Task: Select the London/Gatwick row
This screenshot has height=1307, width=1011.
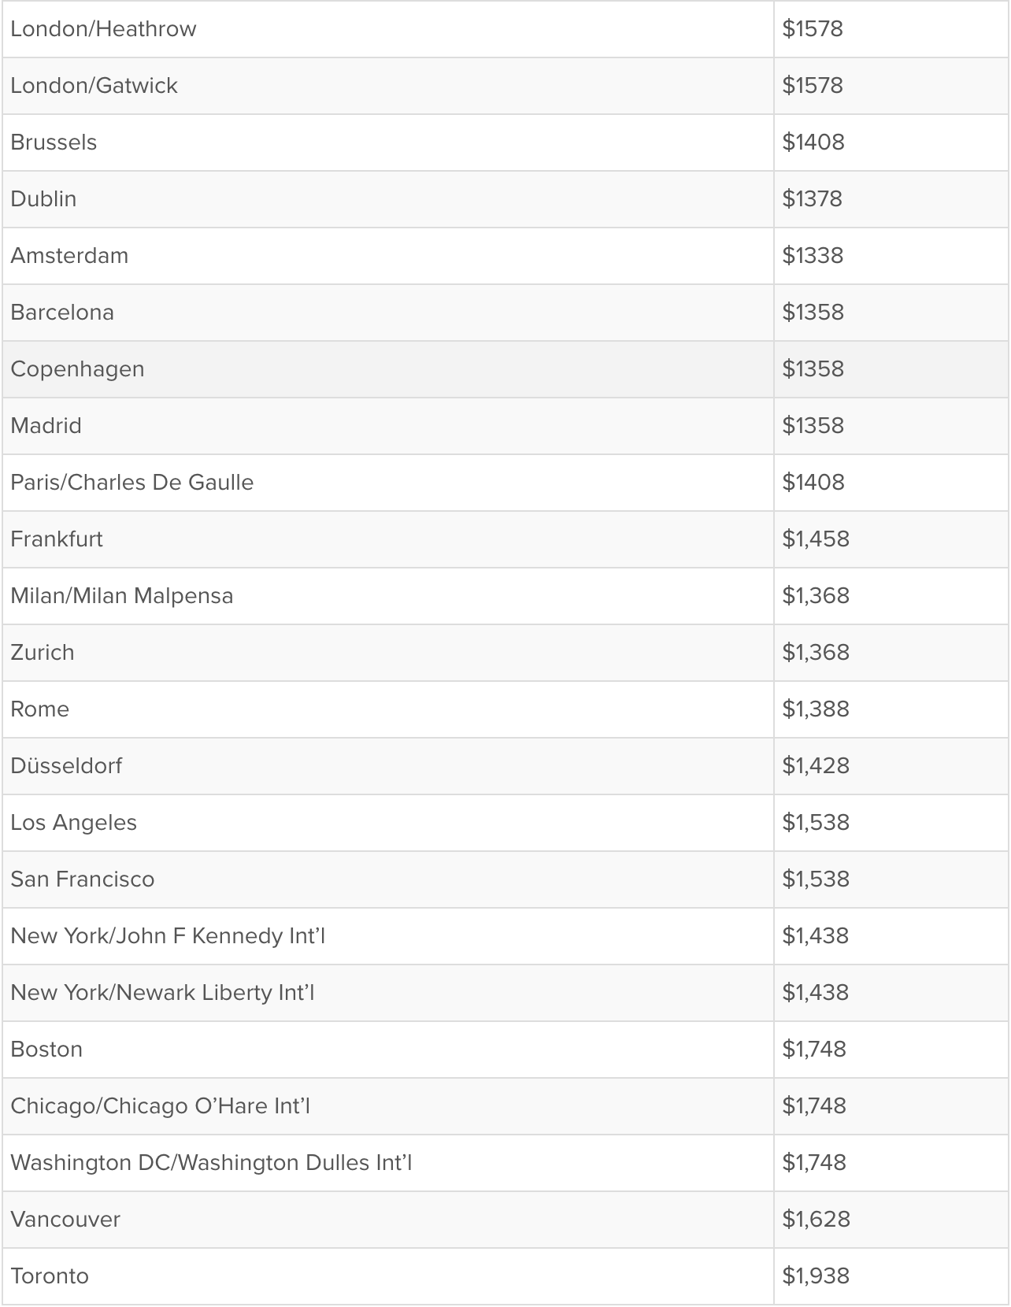Action: (94, 86)
